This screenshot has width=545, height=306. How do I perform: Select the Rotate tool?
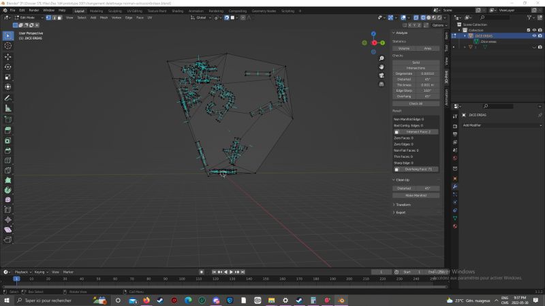tap(7, 67)
